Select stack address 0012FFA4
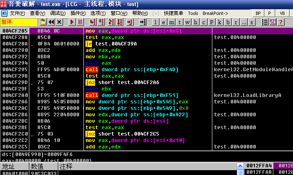Image resolution: width=293 pixels, height=175 pixels. click(259, 166)
